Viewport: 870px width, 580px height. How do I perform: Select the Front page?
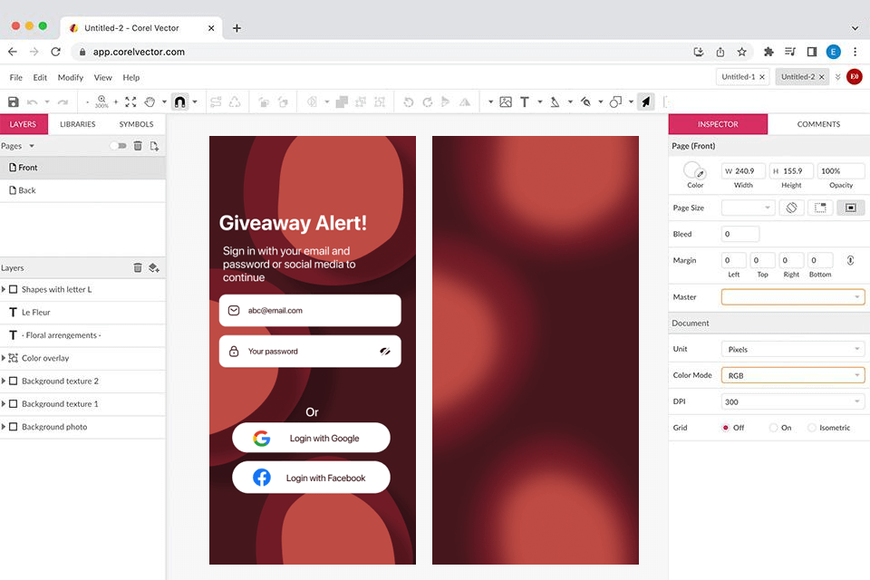[x=82, y=168]
